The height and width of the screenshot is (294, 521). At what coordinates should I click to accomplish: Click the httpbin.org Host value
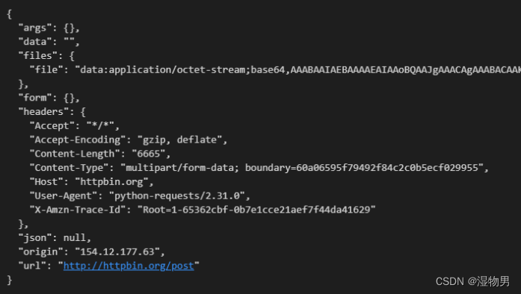coord(111,182)
